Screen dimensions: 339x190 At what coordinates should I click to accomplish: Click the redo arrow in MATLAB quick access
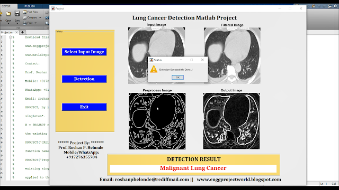pos(324,6)
